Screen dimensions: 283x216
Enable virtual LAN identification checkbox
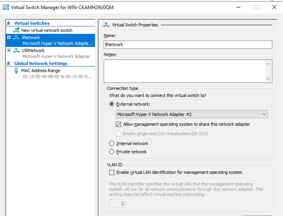pyautogui.click(x=112, y=172)
